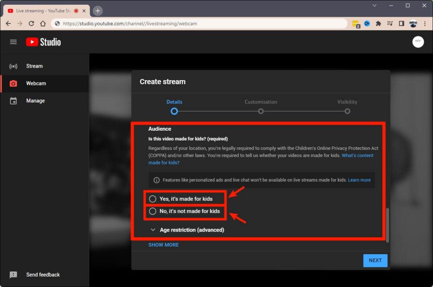Click the Stream broadcast icon in sidebar
The height and width of the screenshot is (287, 433).
point(13,66)
